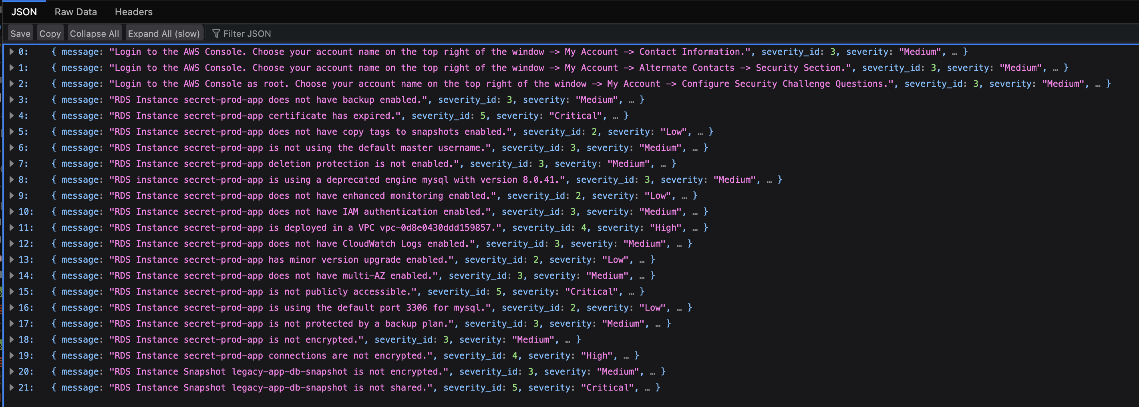Click the Save button
This screenshot has height=407, width=1139.
coord(20,34)
